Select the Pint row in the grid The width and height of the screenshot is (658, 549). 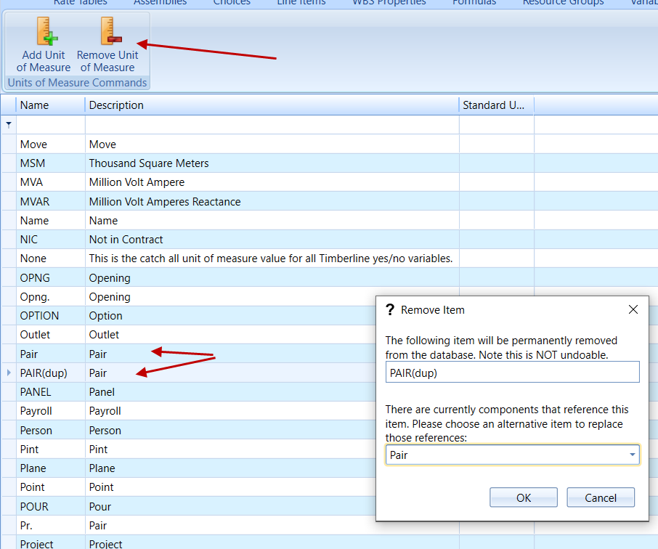pyautogui.click(x=29, y=449)
